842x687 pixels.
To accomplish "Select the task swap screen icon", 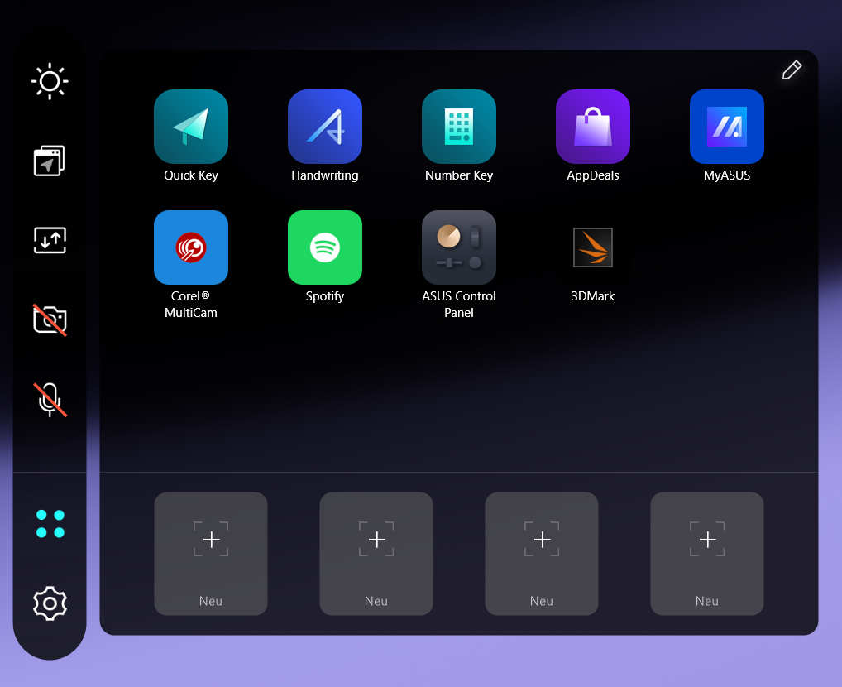I will (50, 240).
